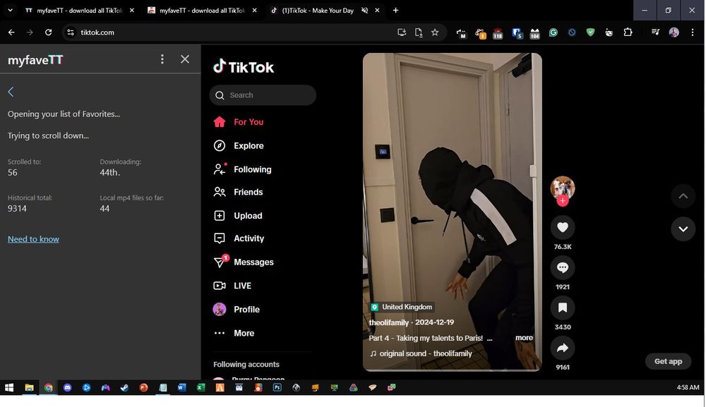
Task: Open the theolifamily username on the video
Action: point(388,322)
